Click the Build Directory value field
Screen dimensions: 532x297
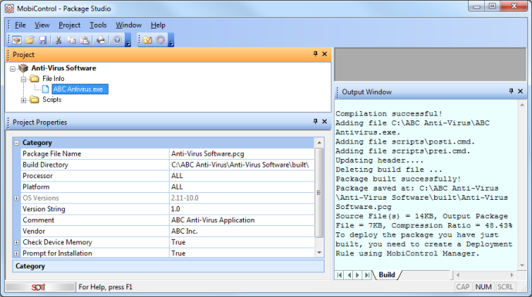tap(241, 165)
